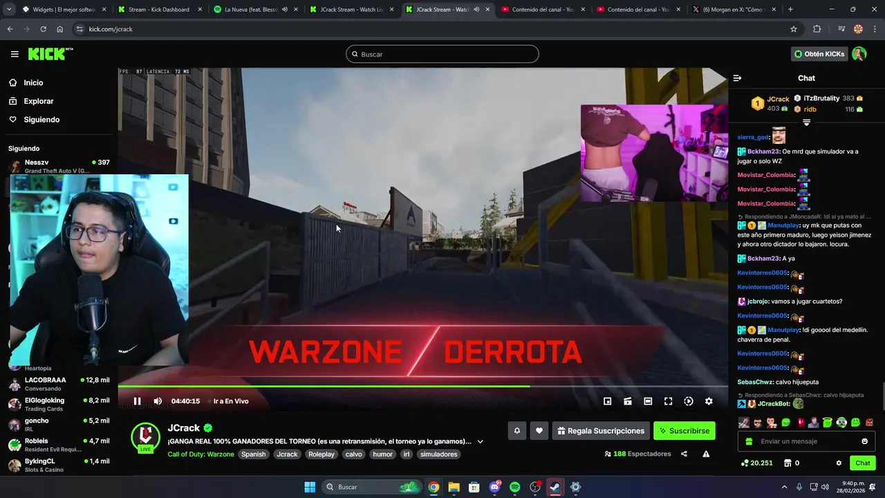The height and width of the screenshot is (498, 885).
Task: Open ElGlogloking channel in sidebar
Action: 59,404
